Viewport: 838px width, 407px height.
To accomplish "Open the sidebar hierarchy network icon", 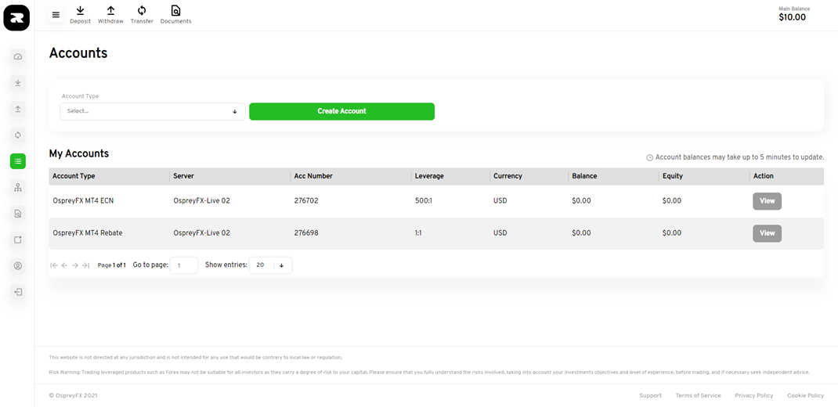I will (x=18, y=188).
